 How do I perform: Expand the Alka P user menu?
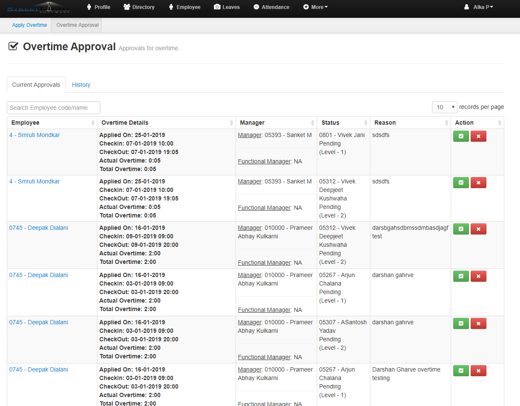click(x=479, y=7)
